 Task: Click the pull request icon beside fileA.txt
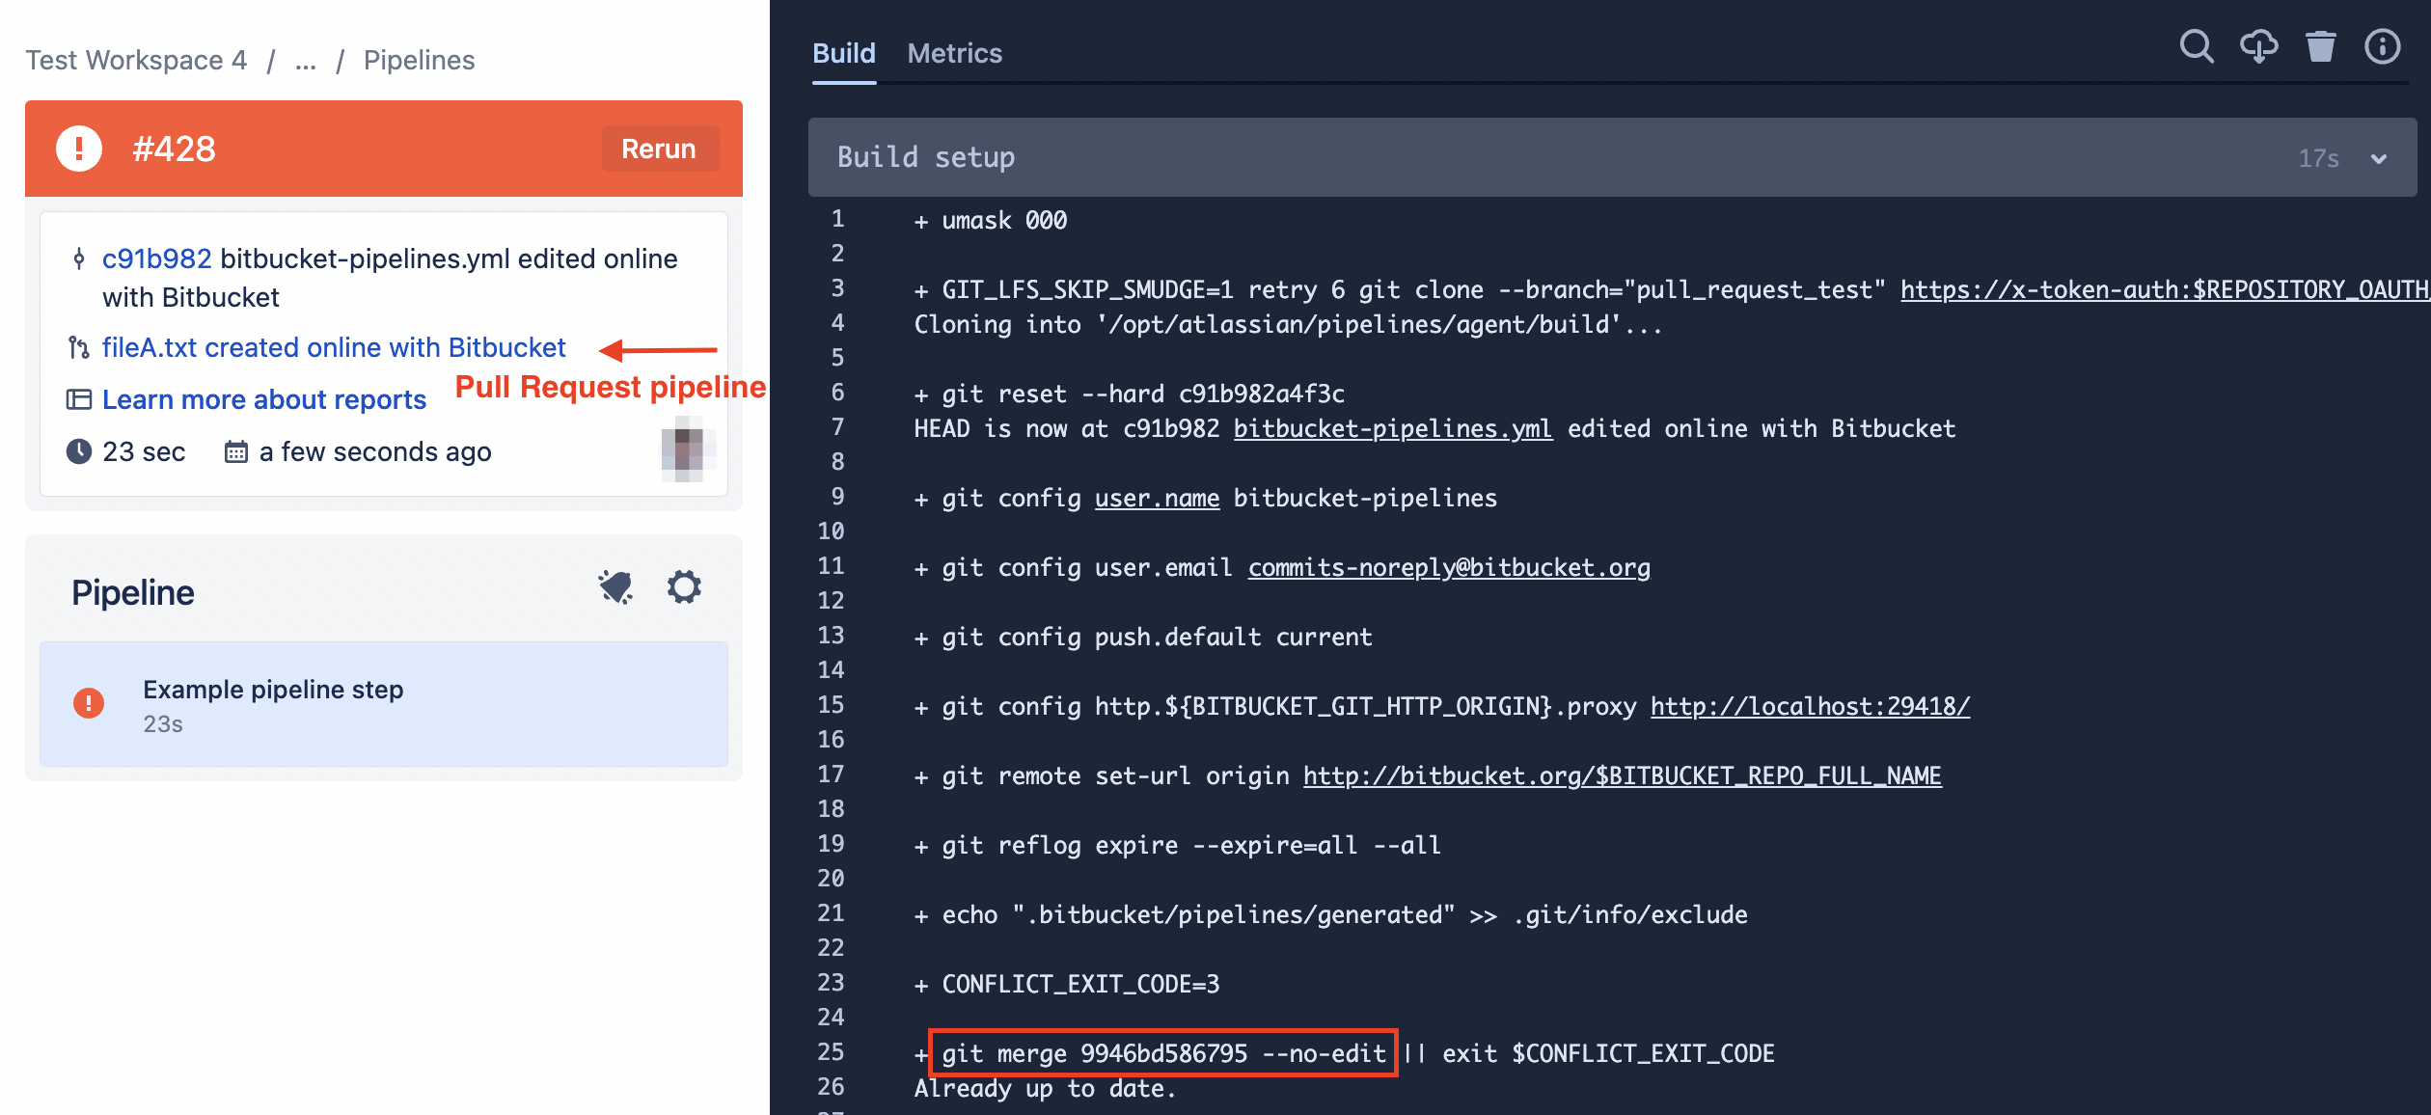coord(79,347)
